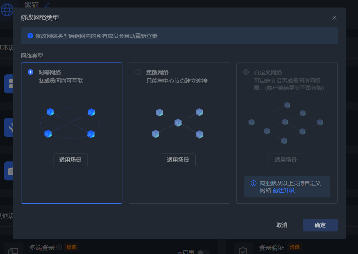Open 适用场景 under 对等网络
Image resolution: width=358 pixels, height=254 pixels.
[70, 160]
